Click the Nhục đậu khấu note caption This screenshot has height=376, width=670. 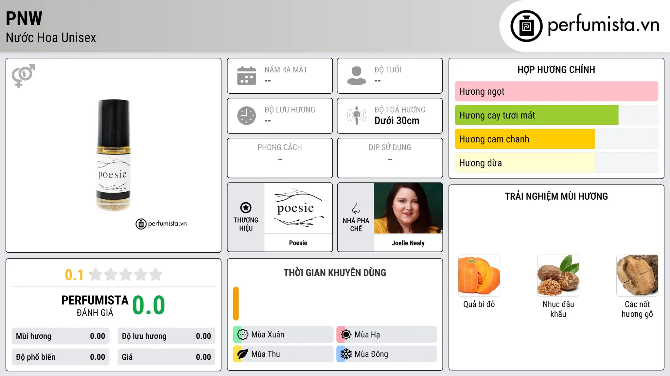coord(558,309)
